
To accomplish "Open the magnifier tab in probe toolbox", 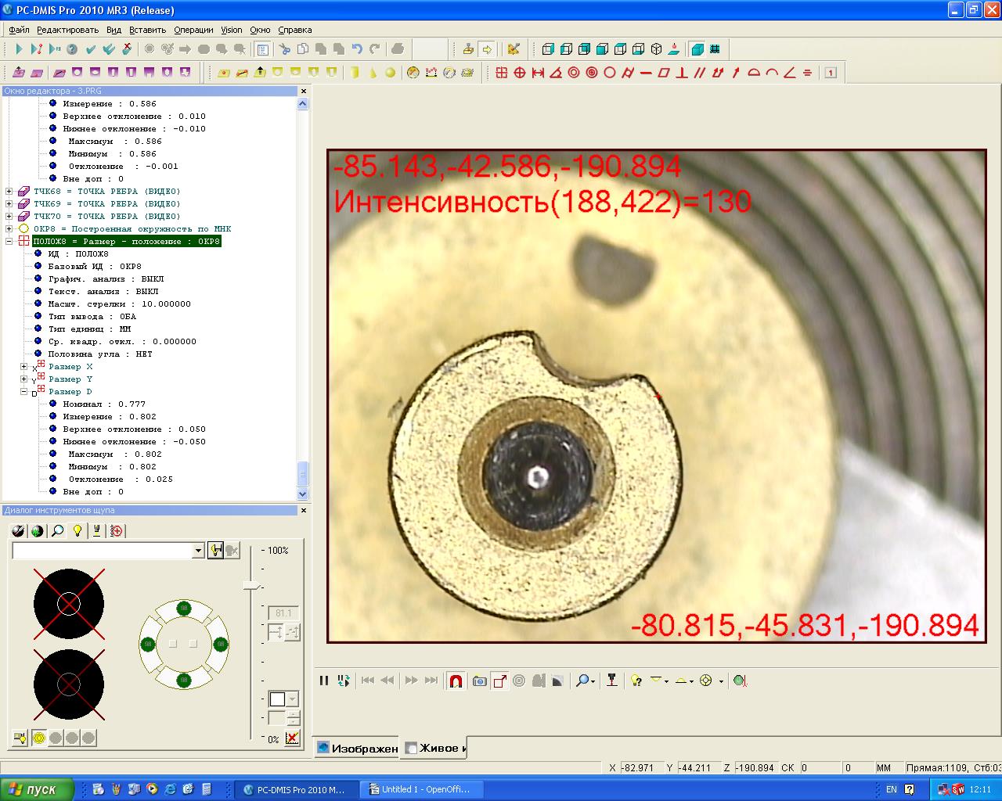I will point(57,531).
